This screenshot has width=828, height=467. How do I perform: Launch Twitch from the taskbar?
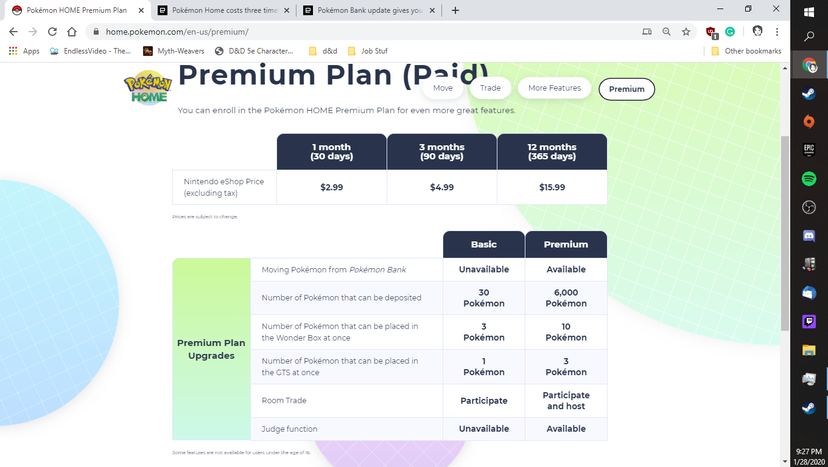coord(809,321)
